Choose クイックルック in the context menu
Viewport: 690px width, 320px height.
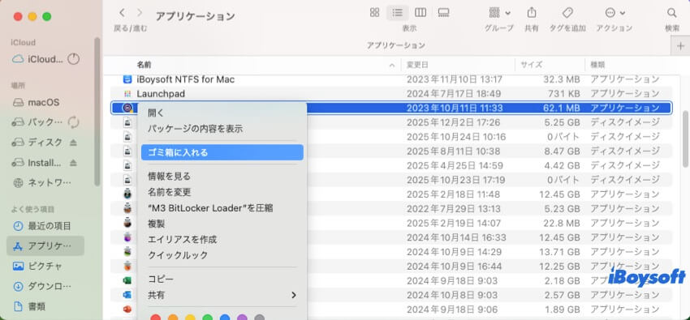point(222,255)
